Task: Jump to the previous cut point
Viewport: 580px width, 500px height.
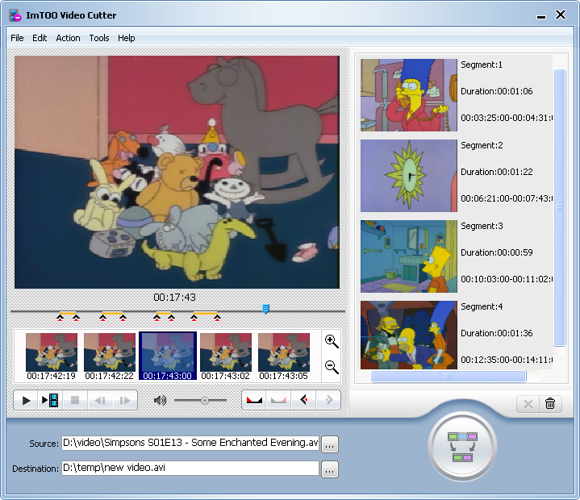Action: click(x=303, y=400)
